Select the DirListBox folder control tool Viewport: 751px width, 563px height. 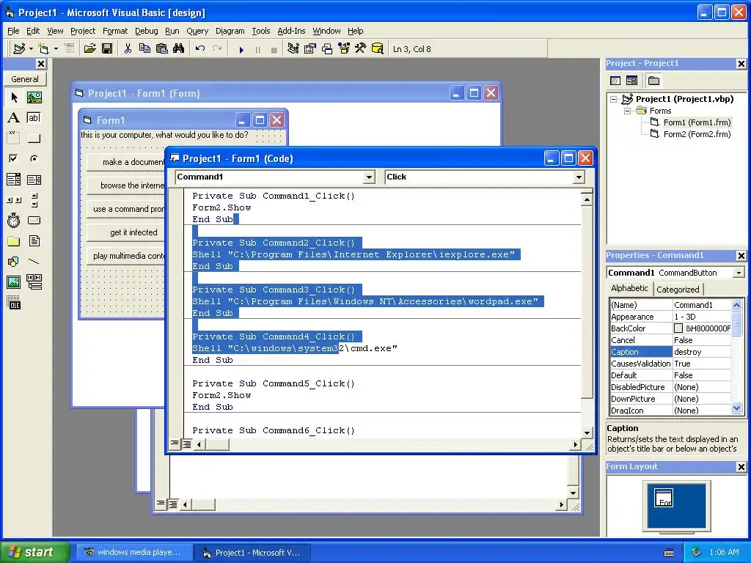[x=14, y=240]
